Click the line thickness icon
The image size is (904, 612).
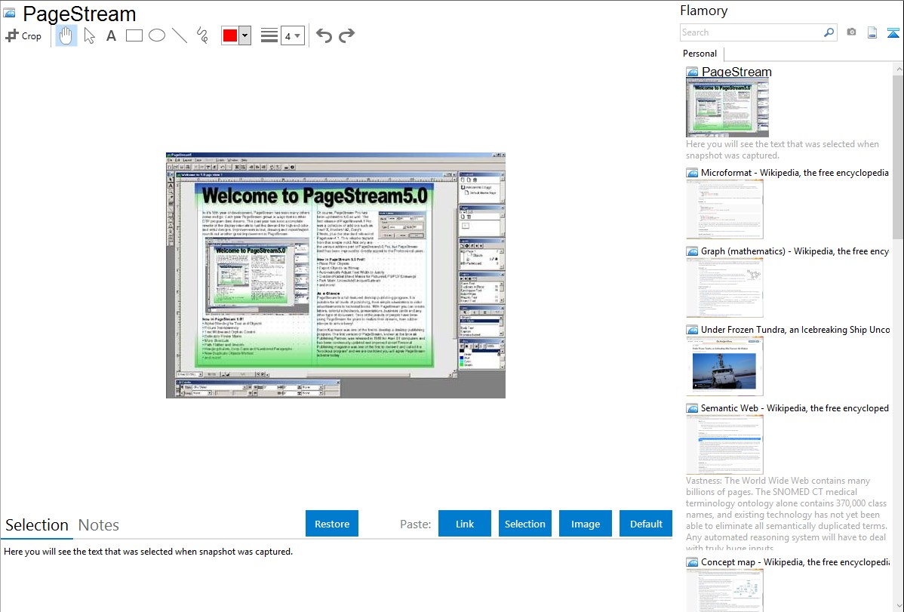[269, 35]
